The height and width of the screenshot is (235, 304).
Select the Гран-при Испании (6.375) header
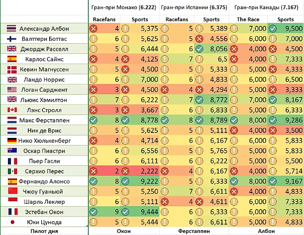click(x=194, y=7)
